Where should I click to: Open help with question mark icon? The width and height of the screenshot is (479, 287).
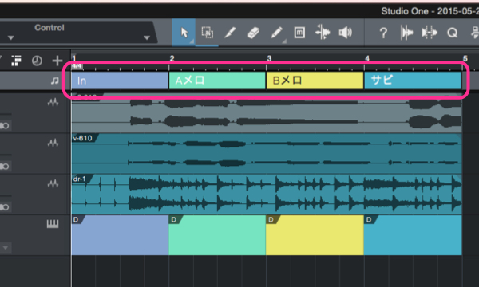(383, 33)
